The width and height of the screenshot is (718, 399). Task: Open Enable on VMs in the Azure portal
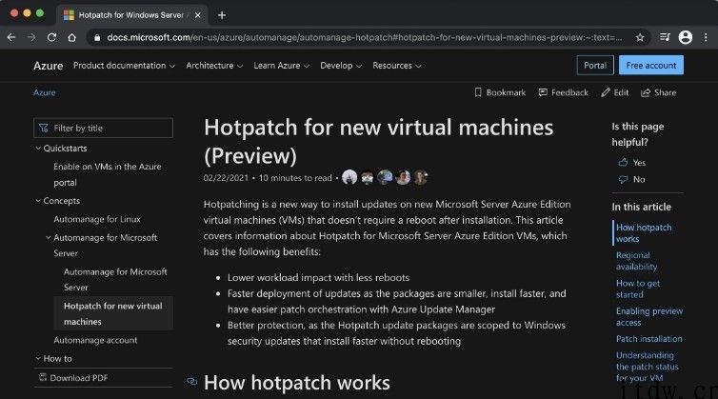[x=108, y=174]
